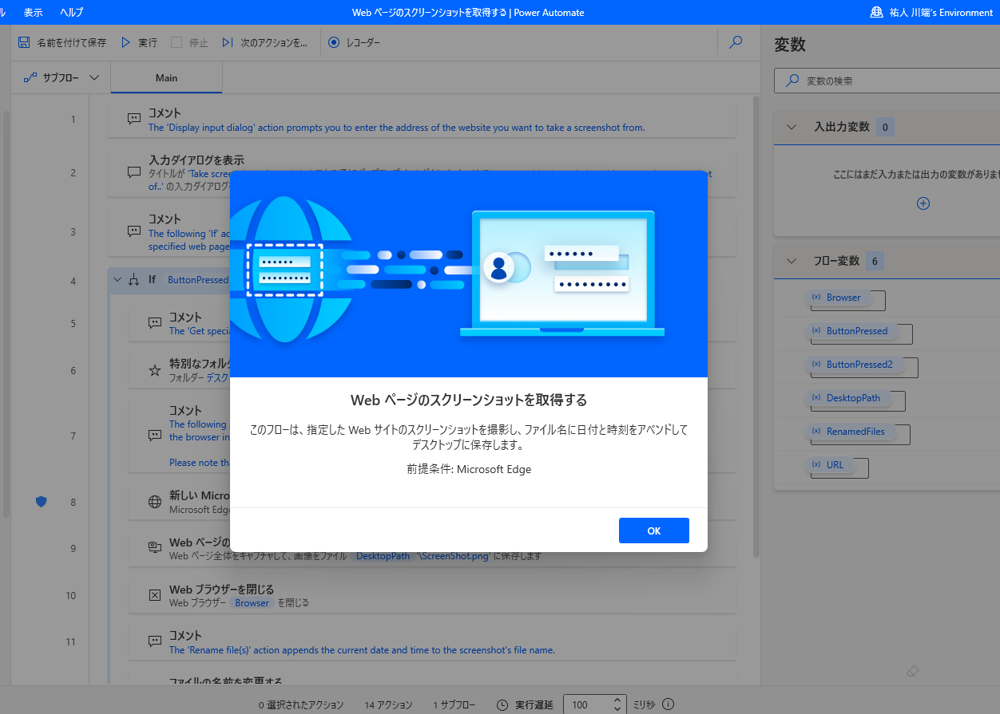Screen dimensions: 1000x714
Task: Click 1 サブフロー in status bar
Action: point(454,704)
